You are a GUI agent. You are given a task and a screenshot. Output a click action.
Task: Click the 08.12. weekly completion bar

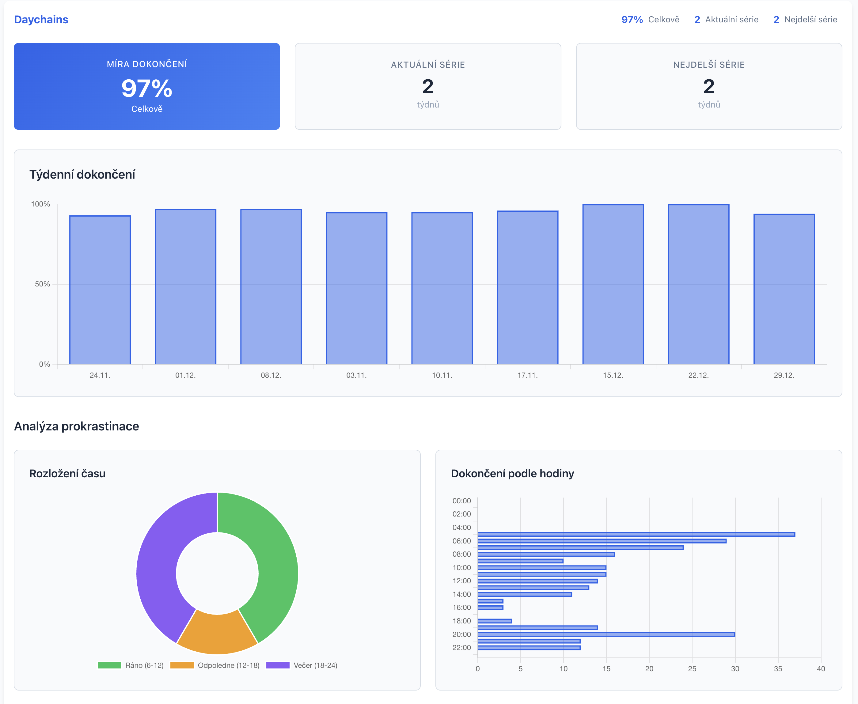pyautogui.click(x=271, y=286)
